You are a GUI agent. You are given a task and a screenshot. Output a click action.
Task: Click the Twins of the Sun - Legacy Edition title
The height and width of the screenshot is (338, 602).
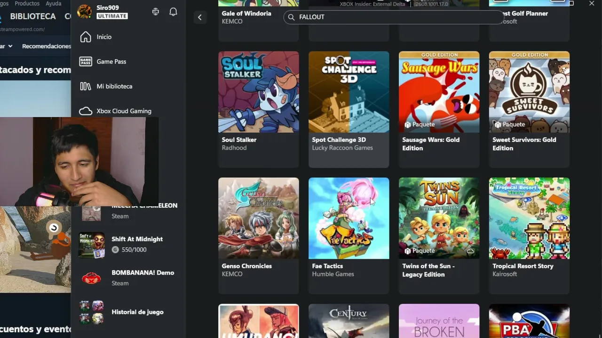pyautogui.click(x=428, y=270)
